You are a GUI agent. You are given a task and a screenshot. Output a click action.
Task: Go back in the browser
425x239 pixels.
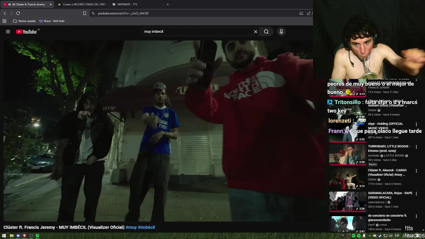(5, 13)
